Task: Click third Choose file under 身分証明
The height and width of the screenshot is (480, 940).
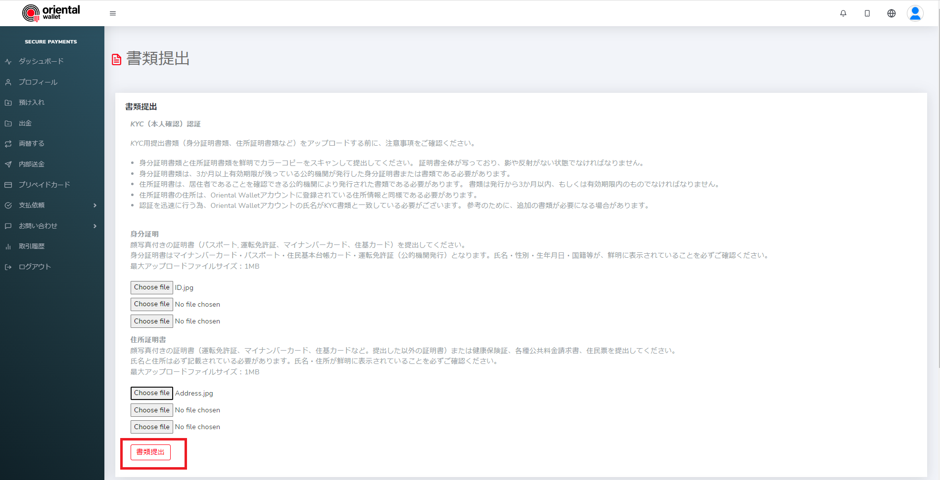Action: tap(152, 321)
